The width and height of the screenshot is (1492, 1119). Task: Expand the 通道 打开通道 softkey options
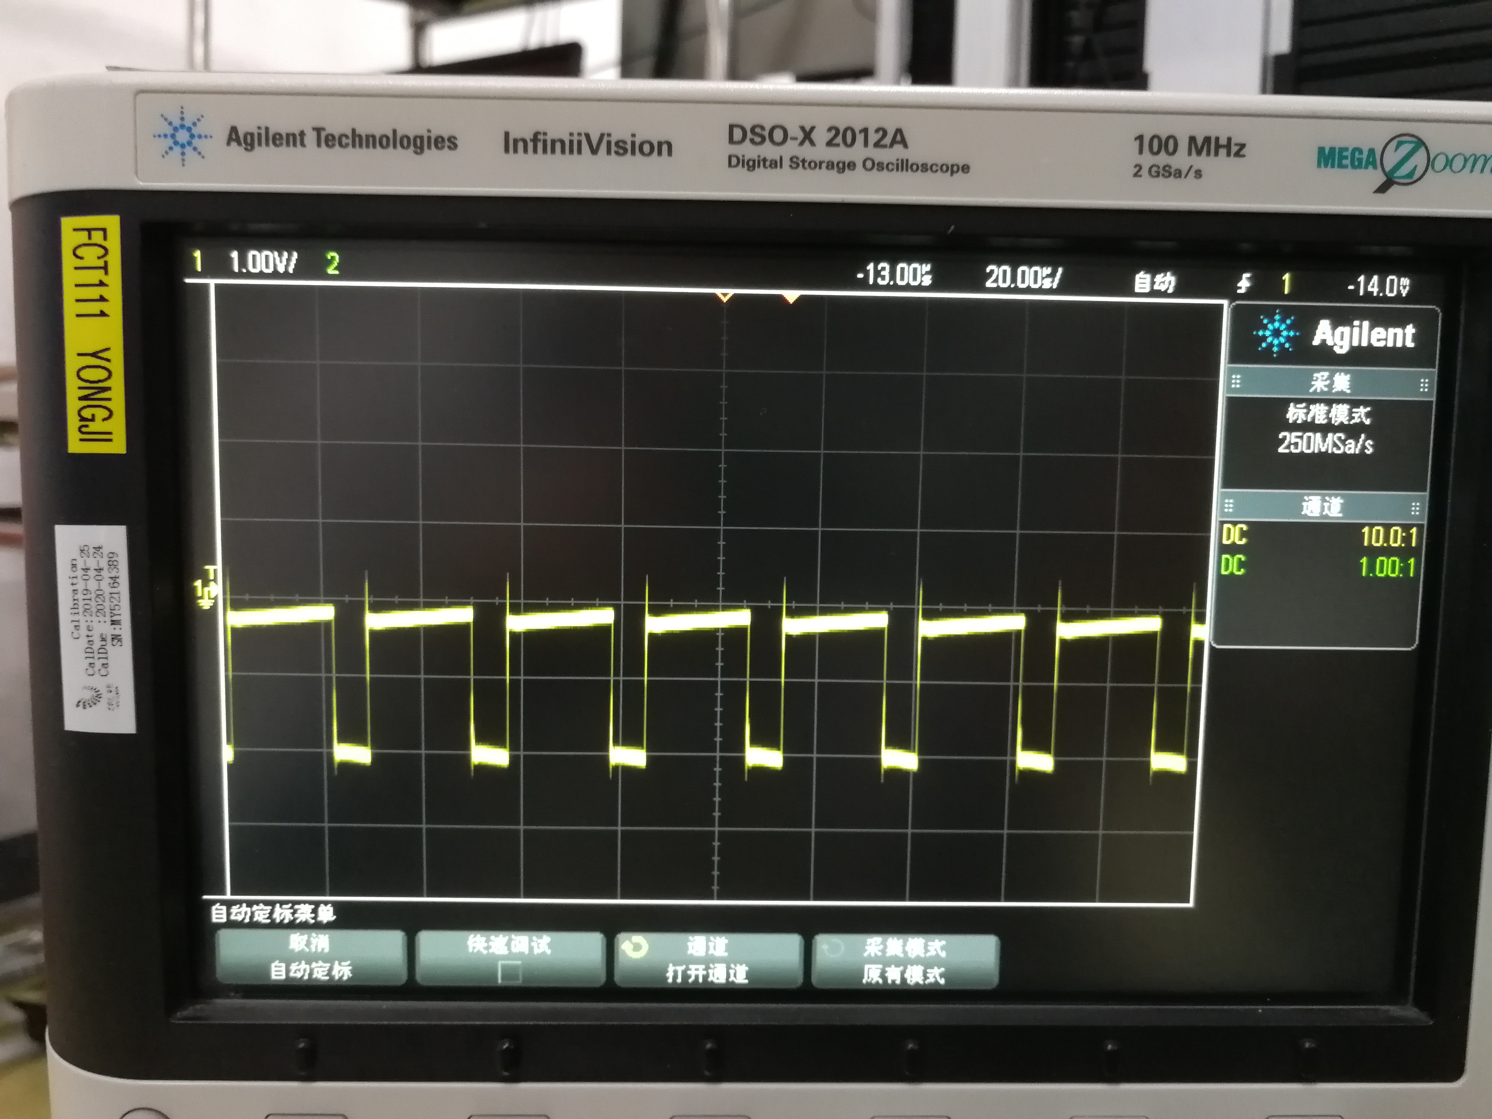pos(708,960)
